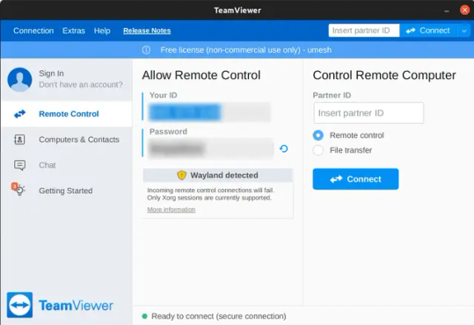Screen dimensions: 474x325
Task: Close the TeamViewer window
Action: pyautogui.click(x=464, y=11)
